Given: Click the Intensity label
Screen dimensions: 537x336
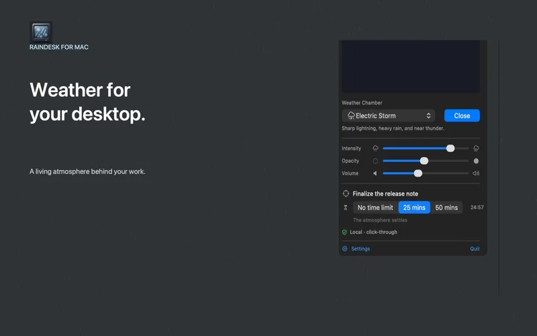Looking at the screenshot, I should tap(351, 148).
